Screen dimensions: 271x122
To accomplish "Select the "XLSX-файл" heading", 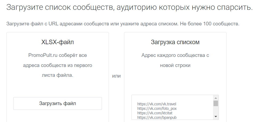I will pyautogui.click(x=58, y=42).
